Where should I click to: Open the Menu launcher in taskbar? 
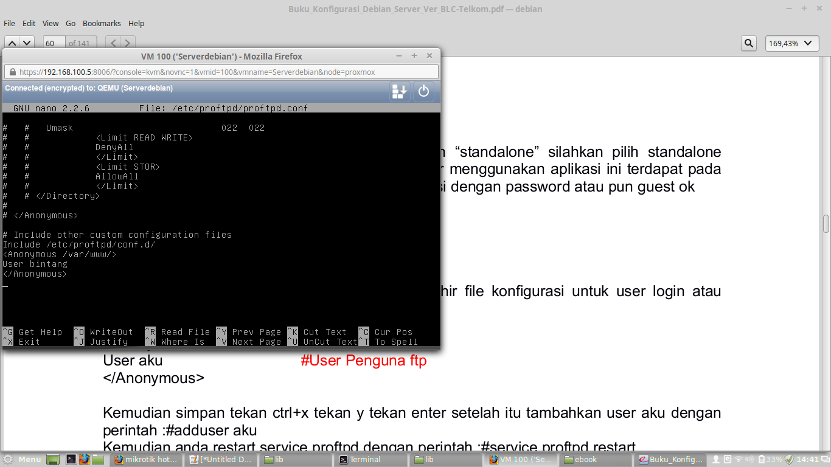coord(22,460)
